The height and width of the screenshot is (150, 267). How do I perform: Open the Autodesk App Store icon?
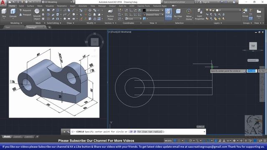point(222,2)
